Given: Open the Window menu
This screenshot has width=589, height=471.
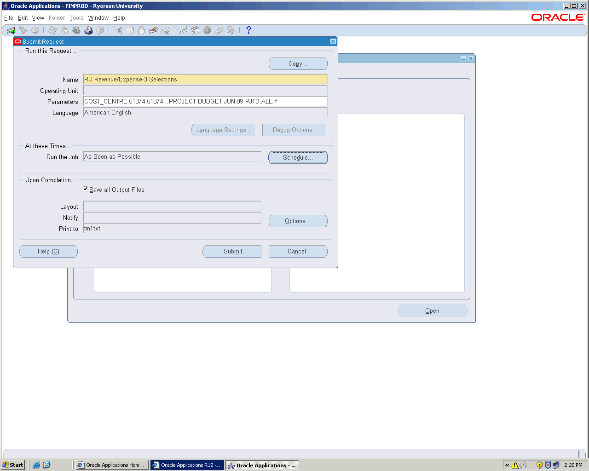Looking at the screenshot, I should tap(98, 18).
